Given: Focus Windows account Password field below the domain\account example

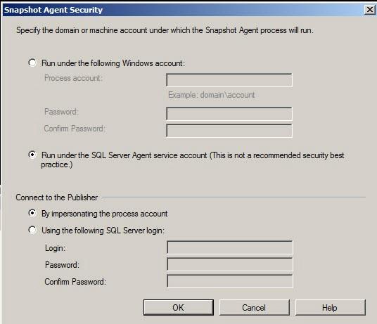Looking at the screenshot, I should tap(229, 114).
